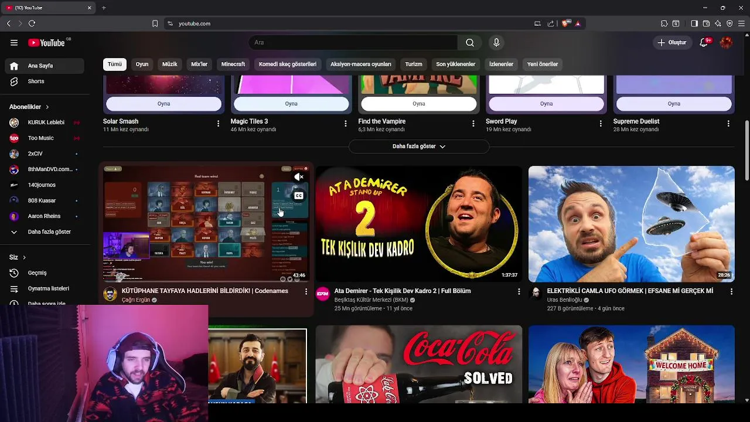Start voice search with the microphone
Screen dimensions: 750x422
(496, 43)
